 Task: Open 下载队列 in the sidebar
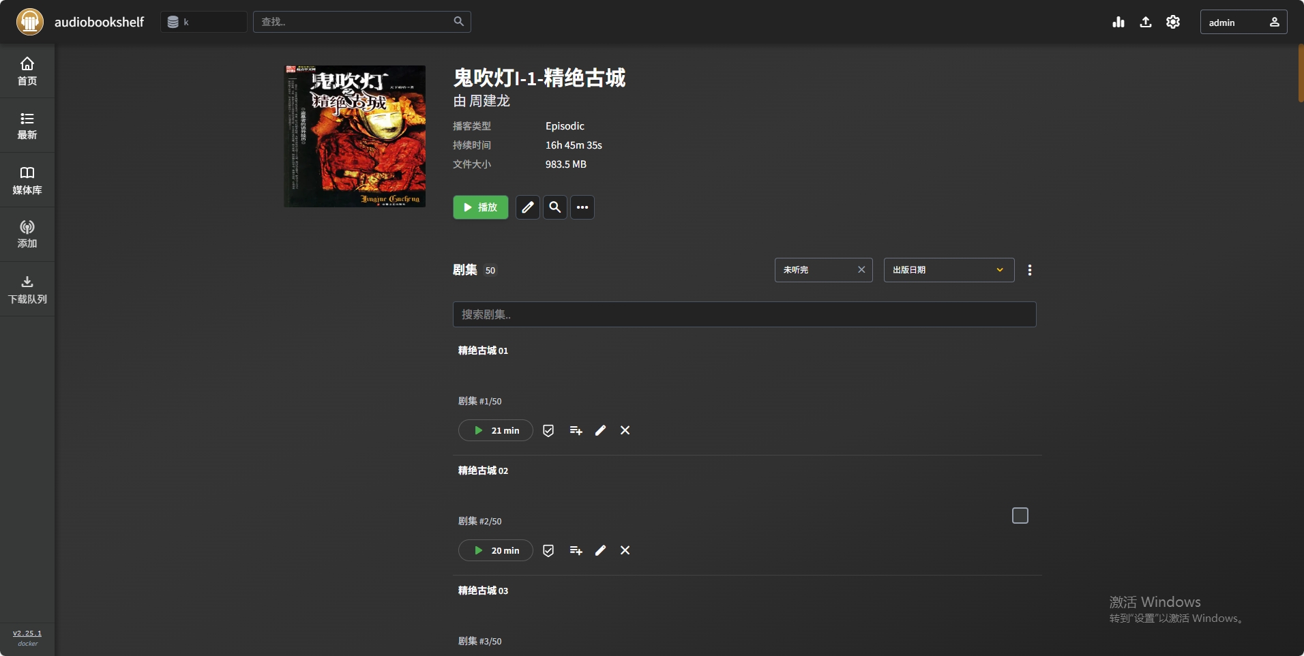point(27,289)
